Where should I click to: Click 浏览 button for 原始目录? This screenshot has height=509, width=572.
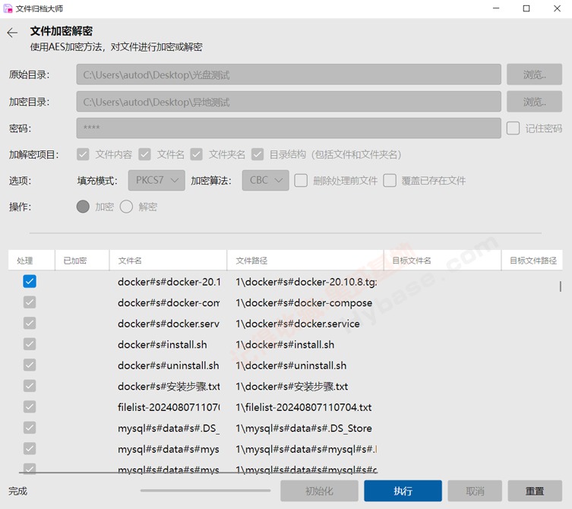pos(535,75)
